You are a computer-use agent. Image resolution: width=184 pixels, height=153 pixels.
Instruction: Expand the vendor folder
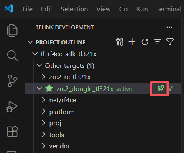tap(43, 146)
